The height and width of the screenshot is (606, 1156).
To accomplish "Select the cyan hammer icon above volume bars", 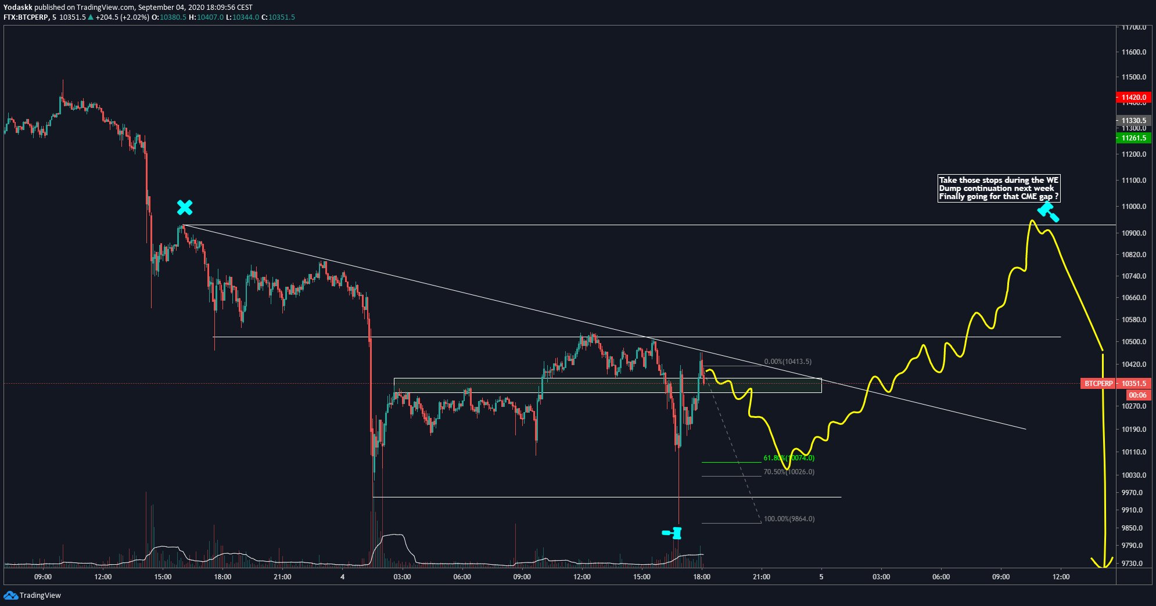I will [x=673, y=533].
